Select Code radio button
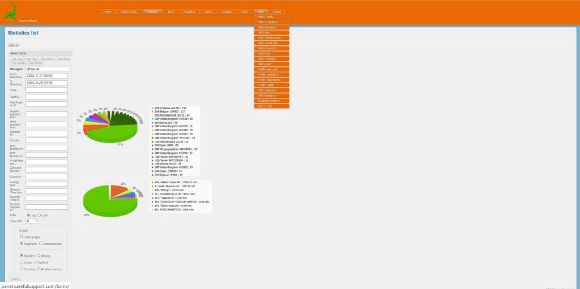580x289 pixels. [22, 262]
